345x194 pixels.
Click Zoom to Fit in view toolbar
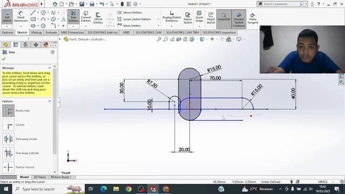(159, 39)
